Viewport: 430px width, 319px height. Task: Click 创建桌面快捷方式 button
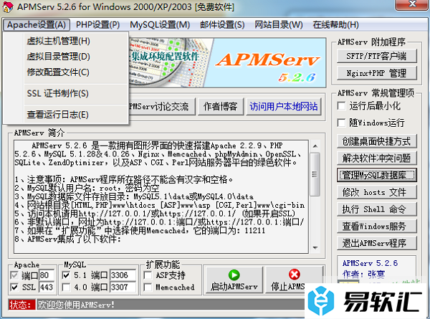pyautogui.click(x=376, y=141)
